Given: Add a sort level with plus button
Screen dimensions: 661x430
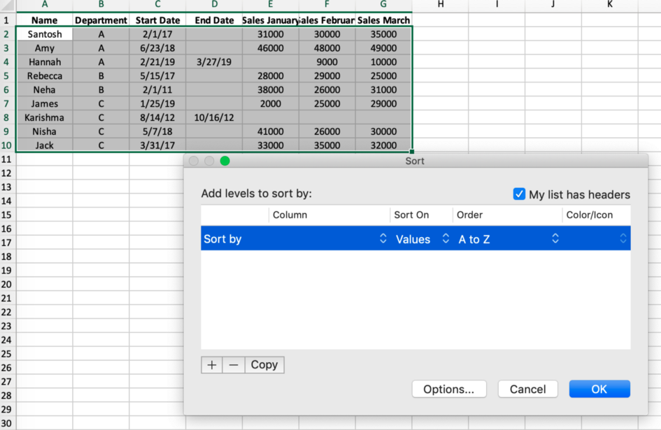Looking at the screenshot, I should click(x=212, y=365).
